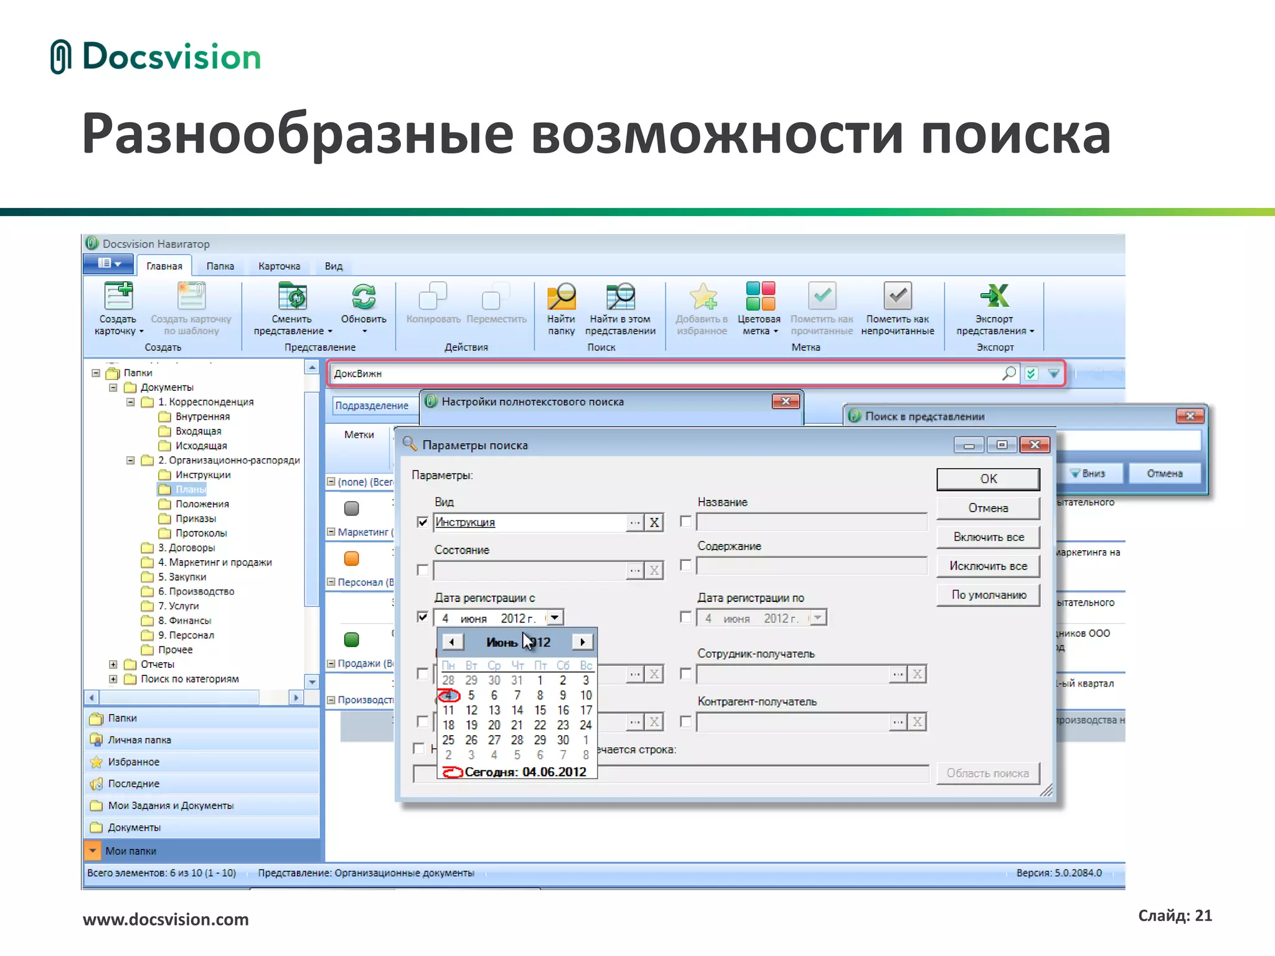Click the Исключить все button
The width and height of the screenshot is (1275, 956).
(x=988, y=566)
